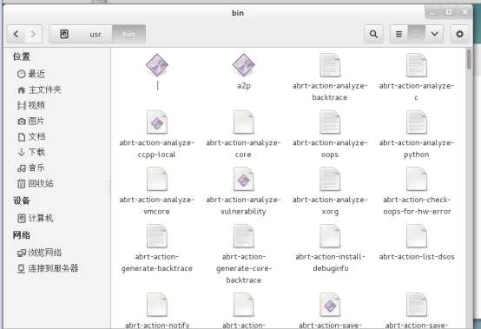The width and height of the screenshot is (481, 329).
Task: Go back with the left arrow button
Action: (16, 34)
